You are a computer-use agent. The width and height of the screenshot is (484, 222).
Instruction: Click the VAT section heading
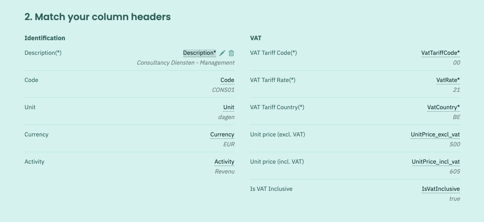256,38
